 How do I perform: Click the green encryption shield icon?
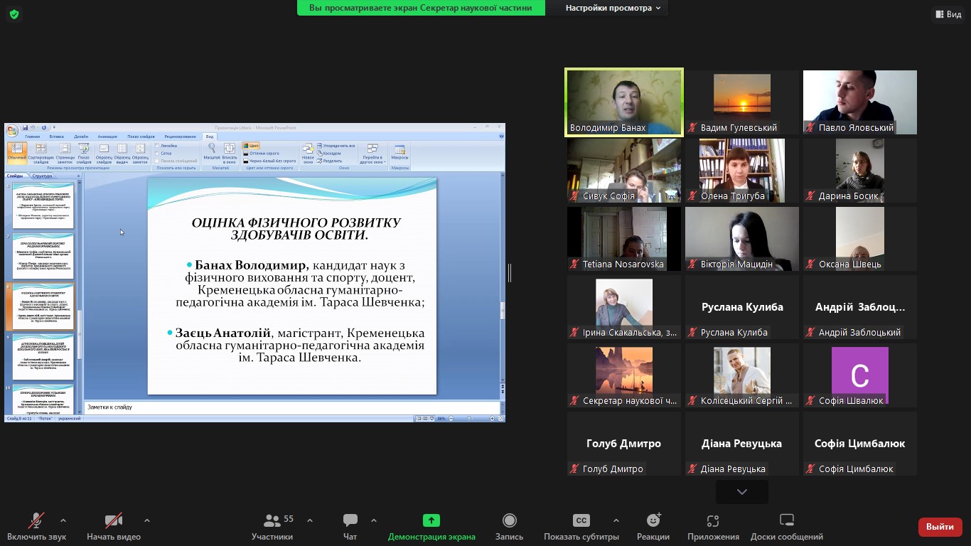coord(14,14)
